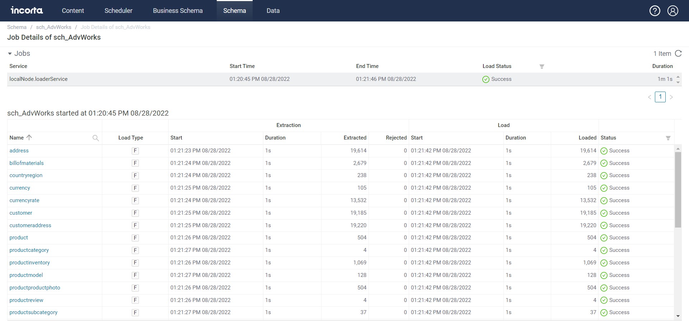Open the Scheduler menu item

pos(118,11)
